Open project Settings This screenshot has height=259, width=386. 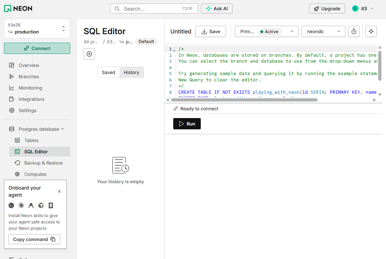[27, 110]
